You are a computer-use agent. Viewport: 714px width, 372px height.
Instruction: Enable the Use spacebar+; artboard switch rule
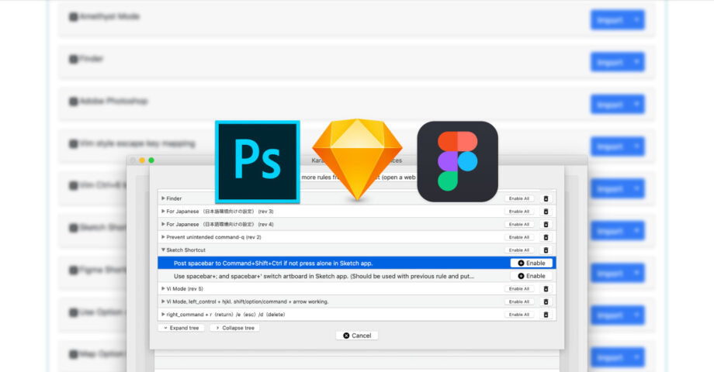532,276
